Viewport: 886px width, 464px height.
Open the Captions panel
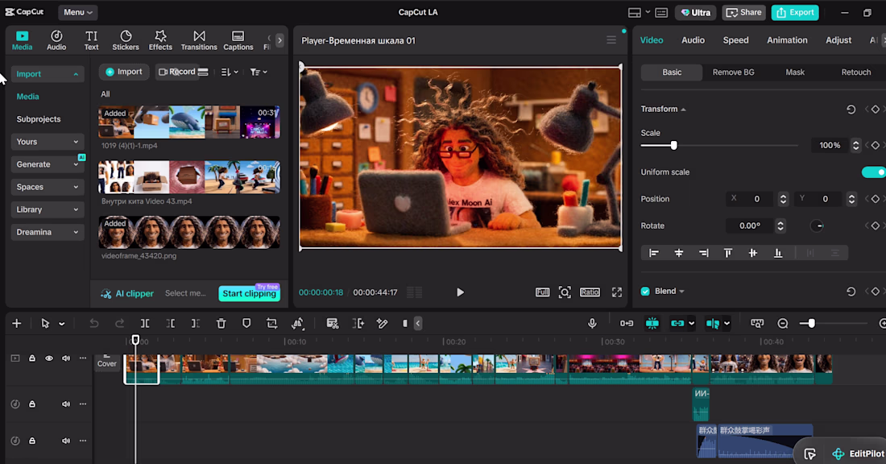(x=238, y=40)
